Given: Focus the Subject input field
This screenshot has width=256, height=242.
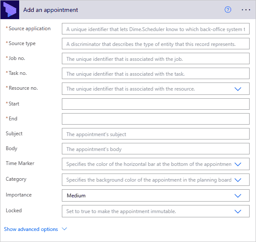Looking at the screenshot, I should click(x=156, y=134).
